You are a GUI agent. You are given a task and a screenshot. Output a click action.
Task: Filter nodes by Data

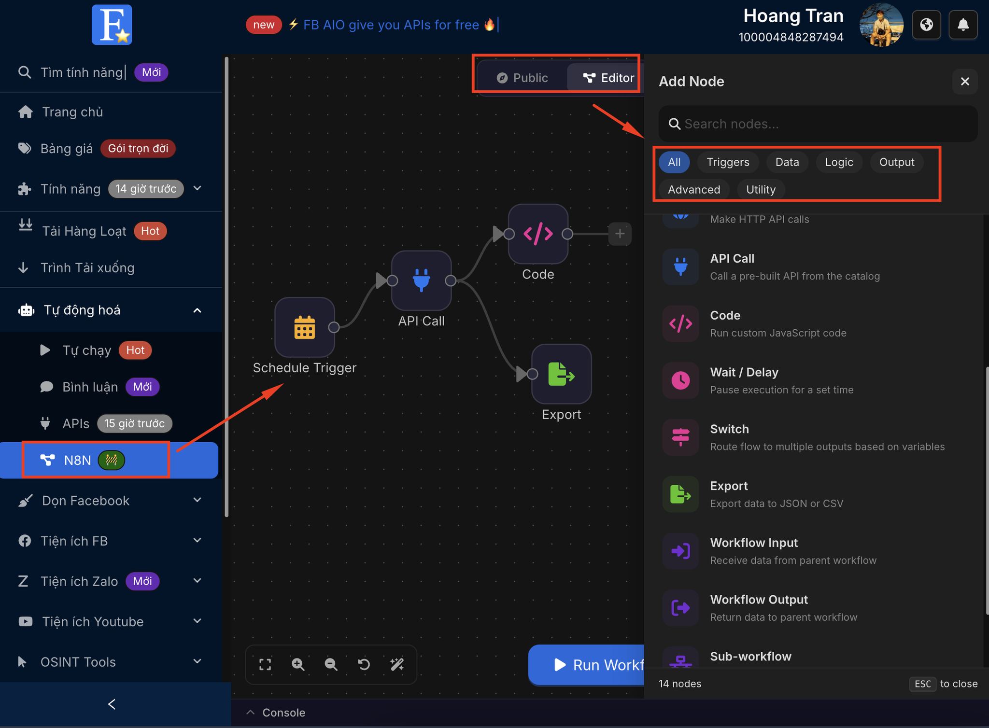787,162
